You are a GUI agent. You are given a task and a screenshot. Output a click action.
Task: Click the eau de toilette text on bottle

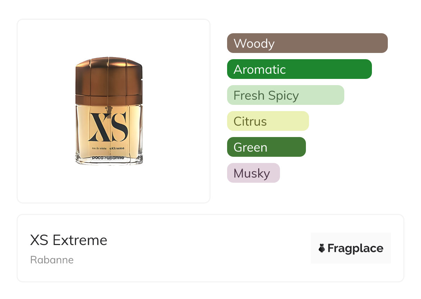click(99, 148)
